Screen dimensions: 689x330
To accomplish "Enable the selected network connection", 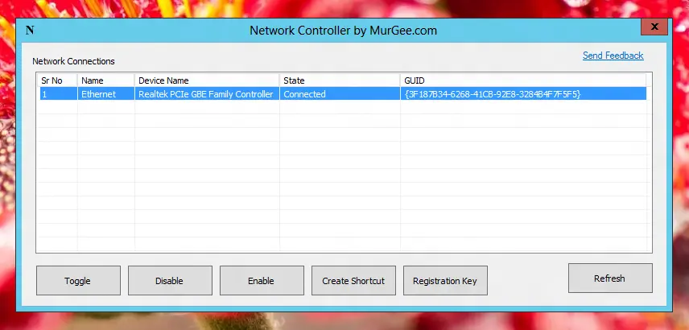I will click(262, 280).
